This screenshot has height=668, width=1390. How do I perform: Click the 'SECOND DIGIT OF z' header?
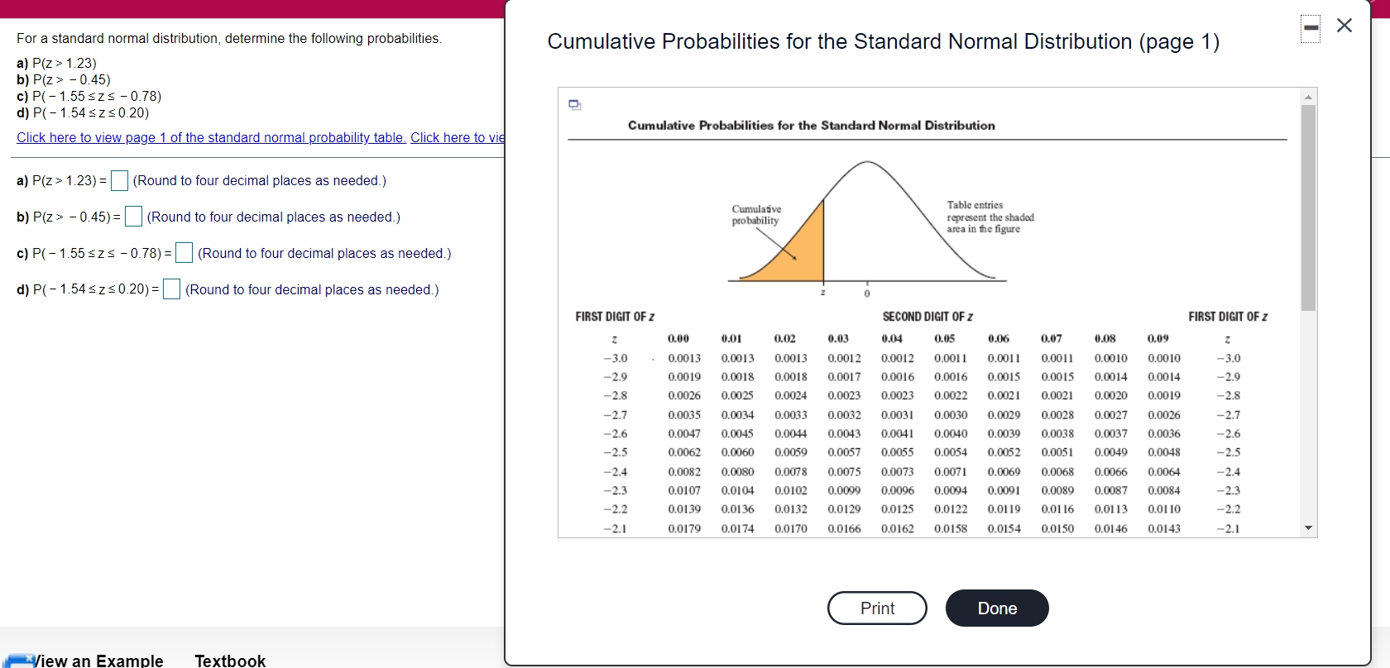pyautogui.click(x=927, y=317)
